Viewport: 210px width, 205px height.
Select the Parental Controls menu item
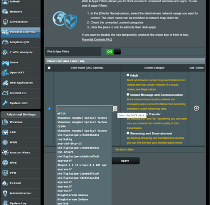coord(20,32)
